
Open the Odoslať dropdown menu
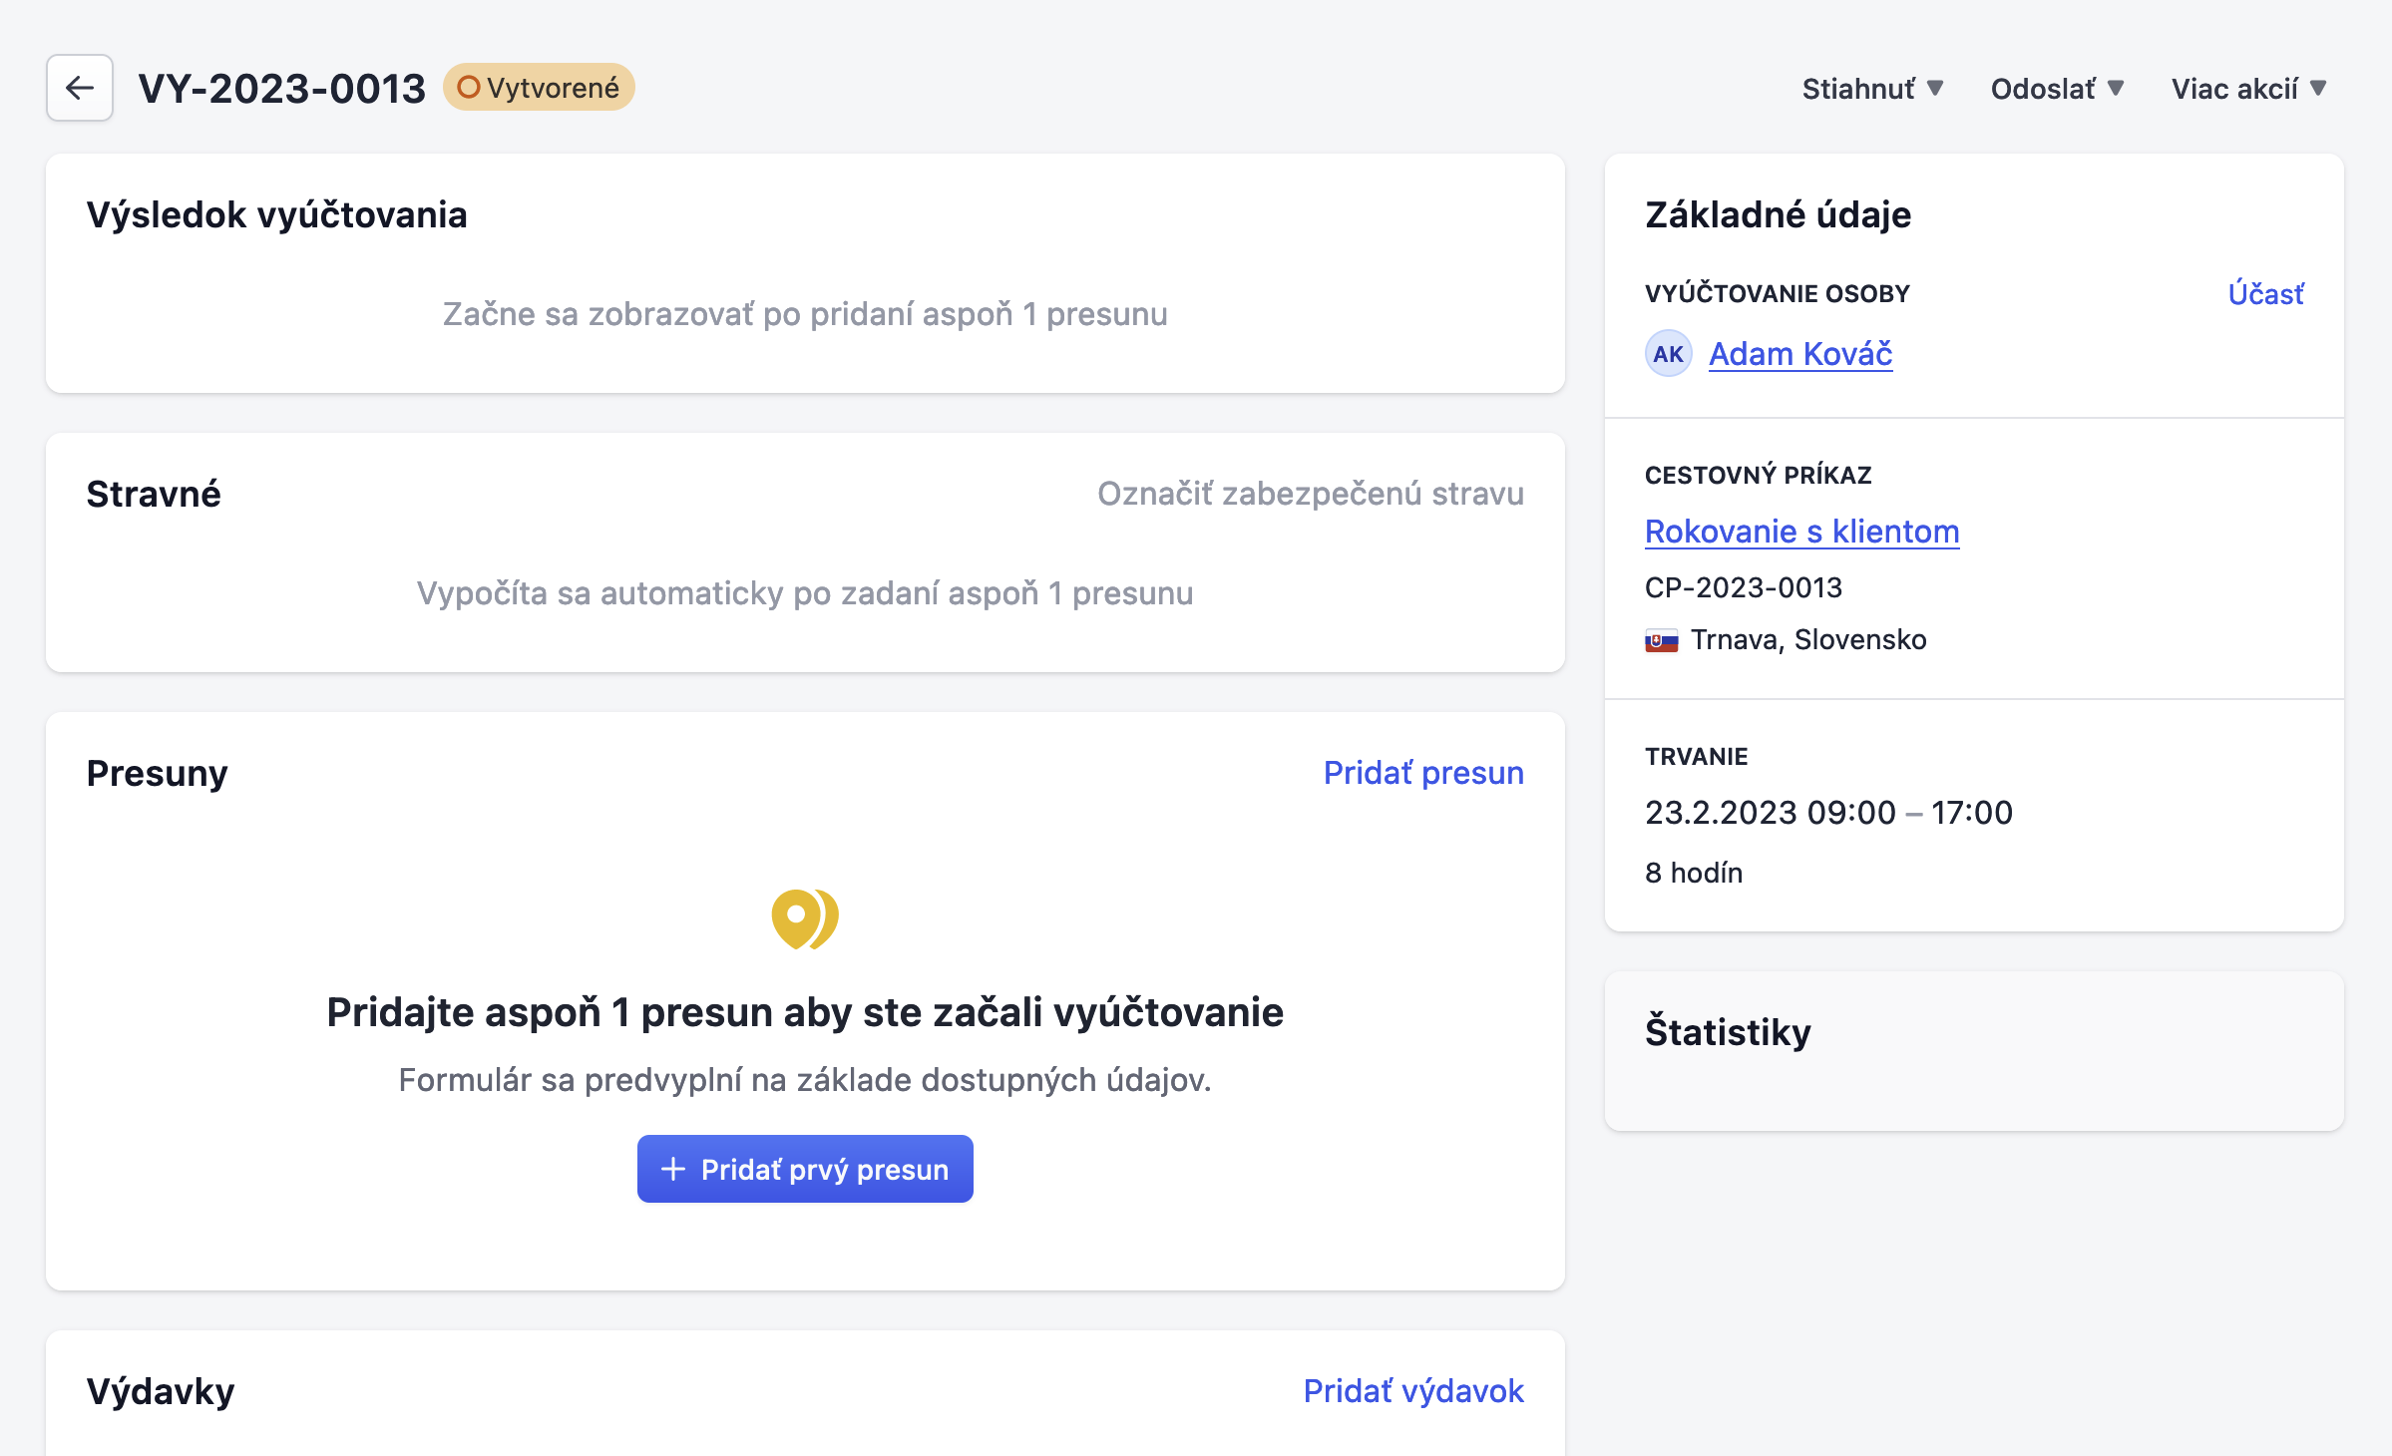click(2056, 89)
